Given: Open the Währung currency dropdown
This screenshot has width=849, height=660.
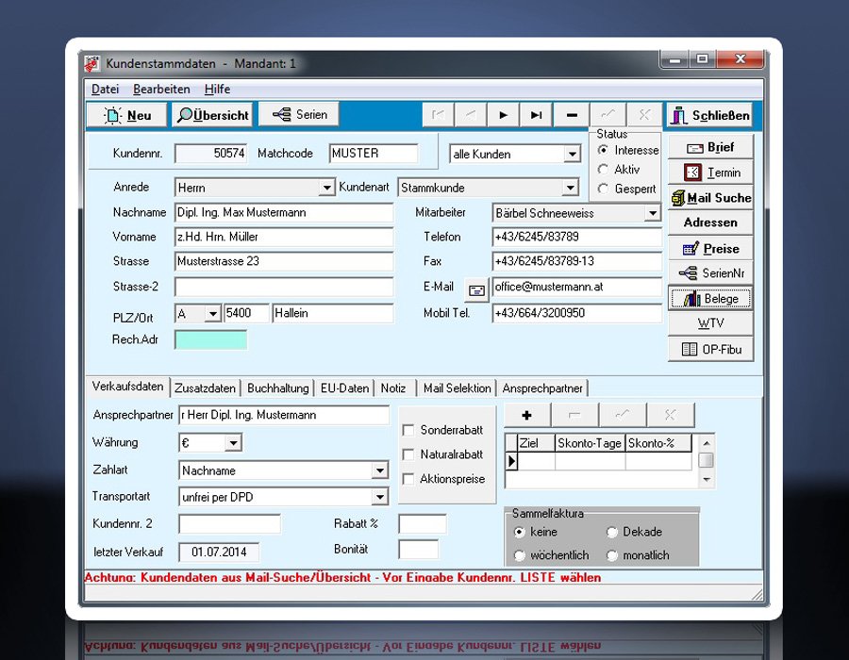Looking at the screenshot, I should (x=233, y=443).
